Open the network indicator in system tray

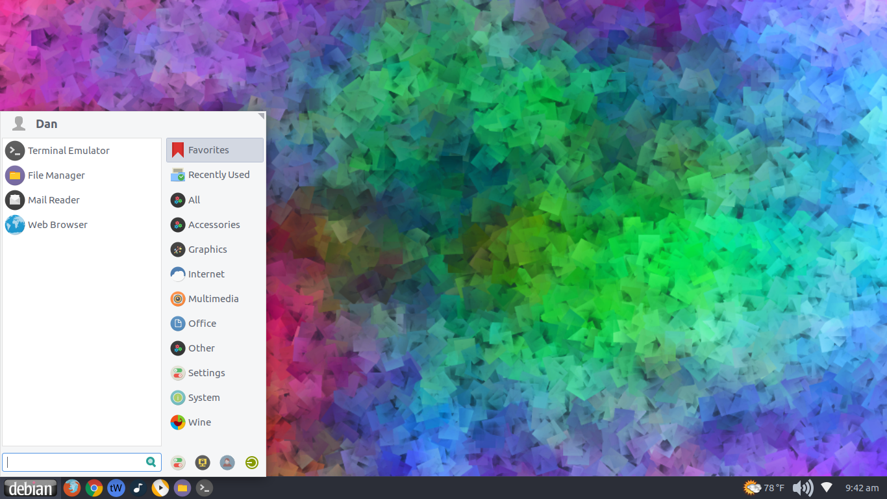pyautogui.click(x=827, y=488)
